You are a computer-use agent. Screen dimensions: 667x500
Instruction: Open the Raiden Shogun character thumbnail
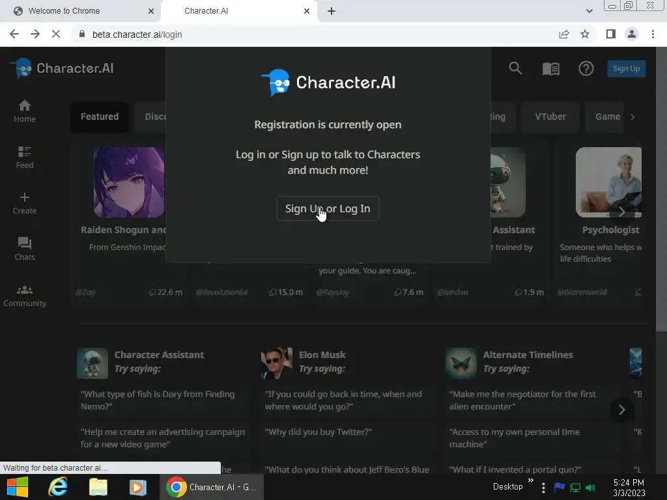tap(130, 182)
